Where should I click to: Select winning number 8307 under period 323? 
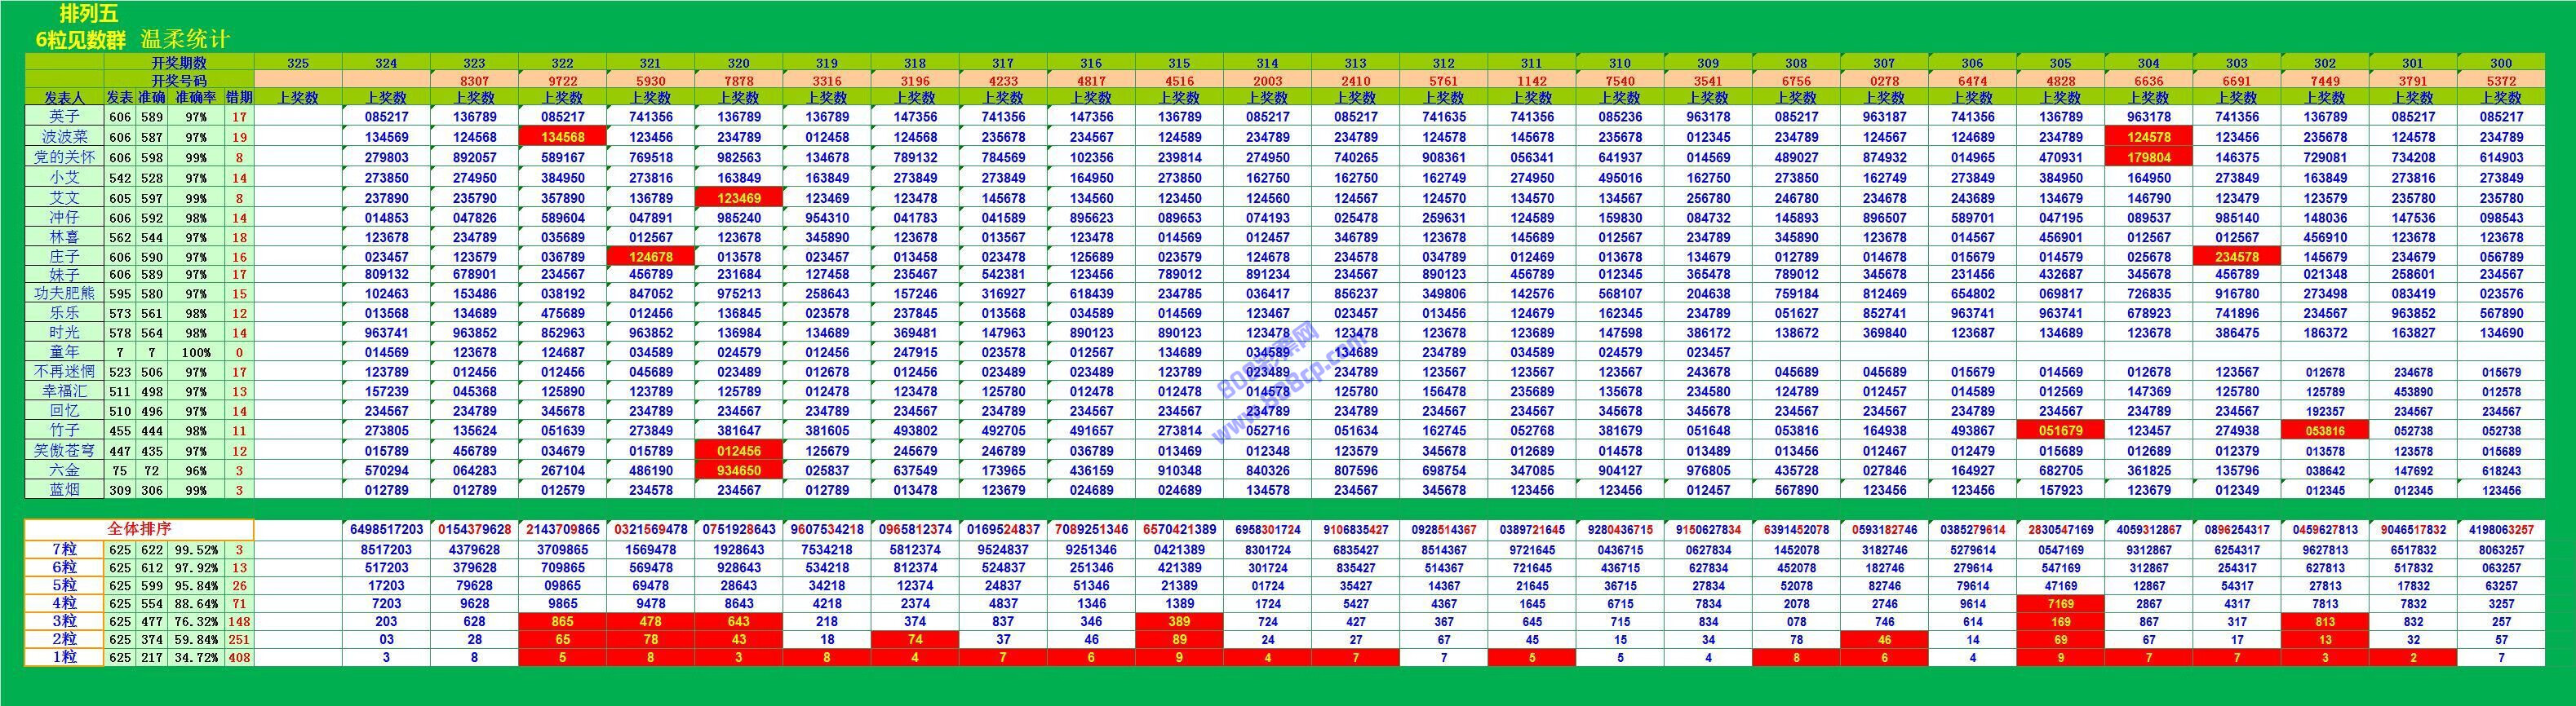[474, 81]
